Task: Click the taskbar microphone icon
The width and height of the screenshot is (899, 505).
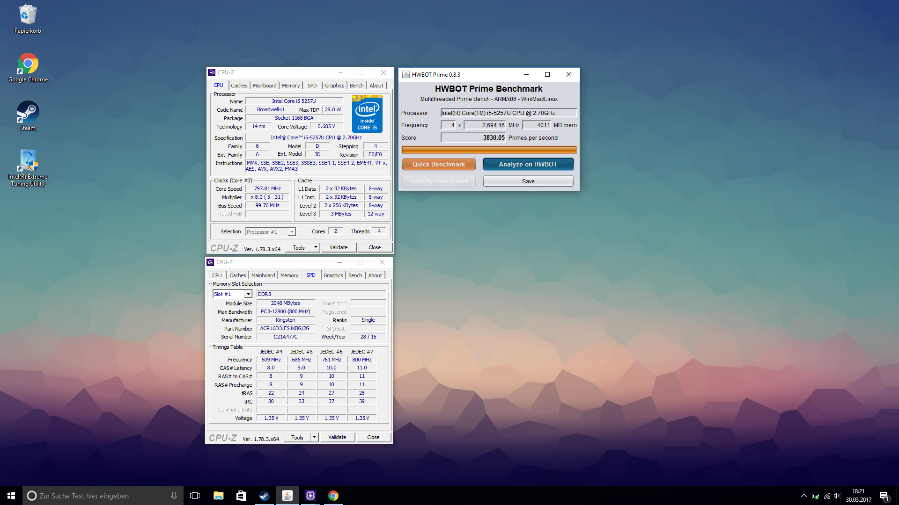Action: pos(174,496)
